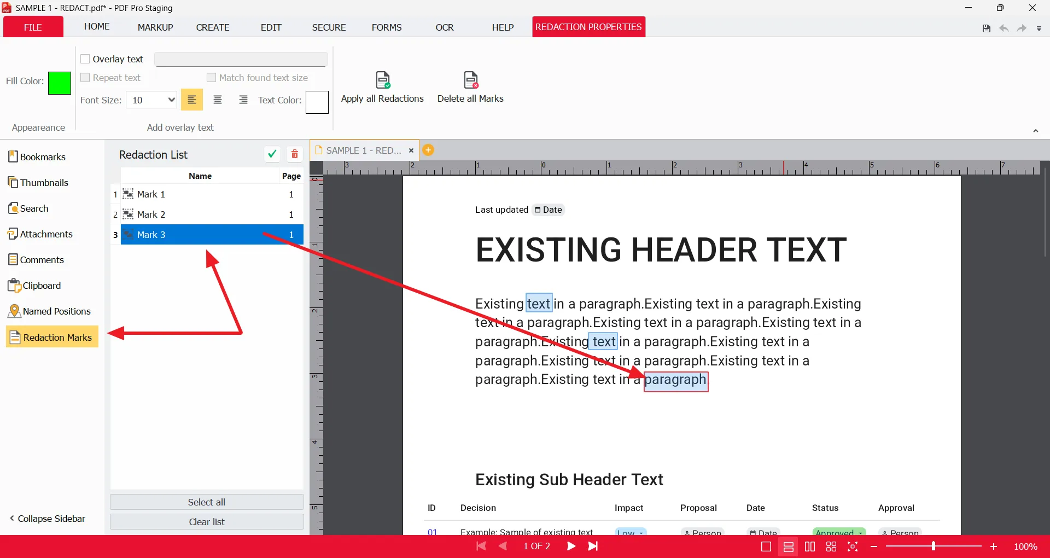This screenshot has width=1050, height=558.
Task: Open Bookmarks sidebar panel
Action: 37,157
